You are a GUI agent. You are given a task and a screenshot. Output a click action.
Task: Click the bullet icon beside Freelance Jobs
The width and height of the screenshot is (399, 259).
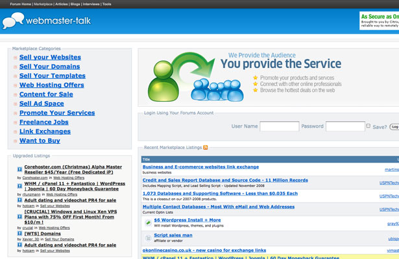(x=16, y=122)
